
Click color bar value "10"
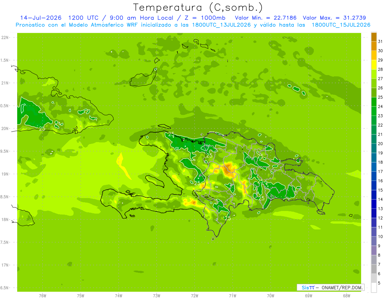(381, 237)
